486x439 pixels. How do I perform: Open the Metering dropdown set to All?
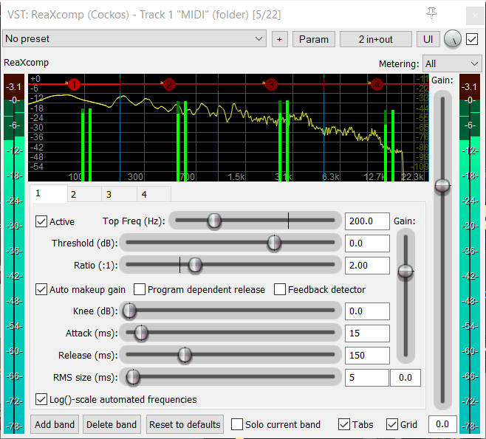click(x=452, y=63)
